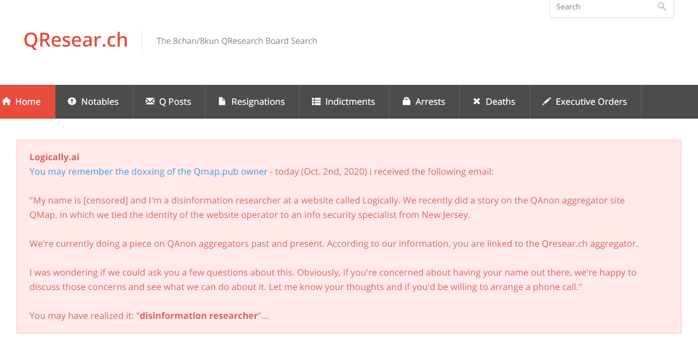Click the Q Posts envelope icon
The width and height of the screenshot is (698, 346).
point(150,101)
